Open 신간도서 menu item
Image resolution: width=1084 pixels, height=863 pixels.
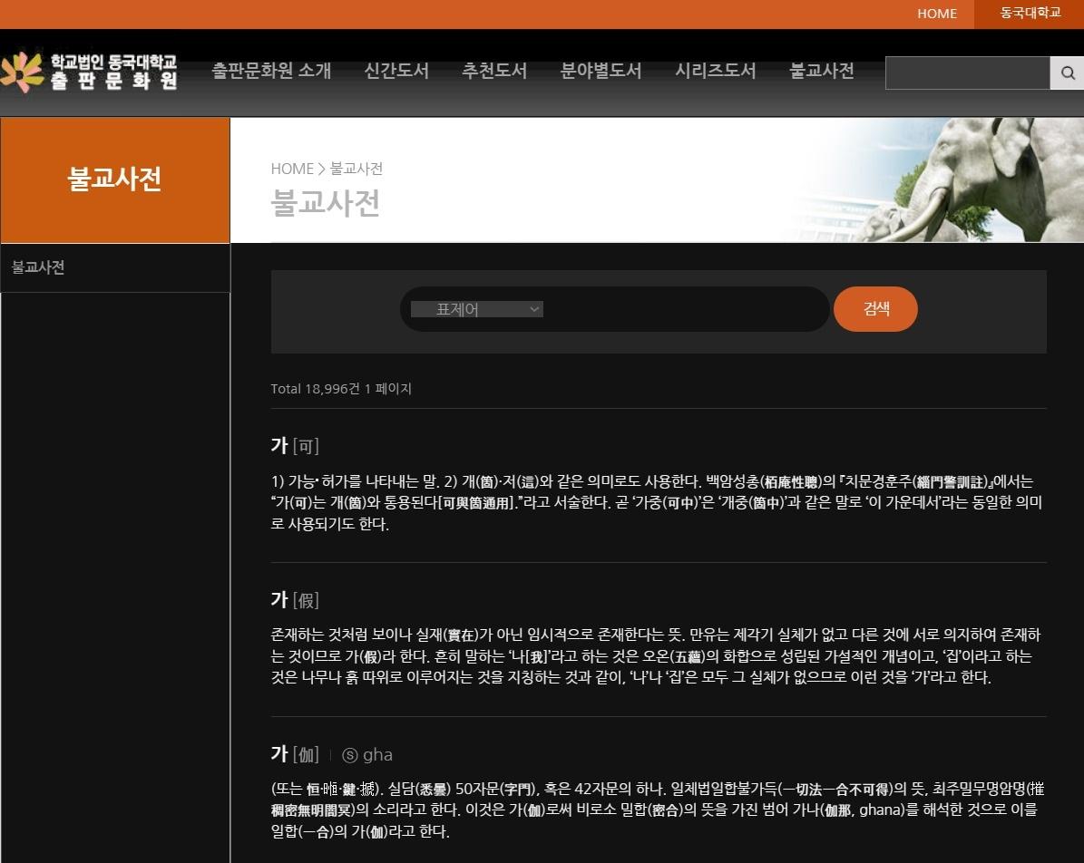click(396, 71)
